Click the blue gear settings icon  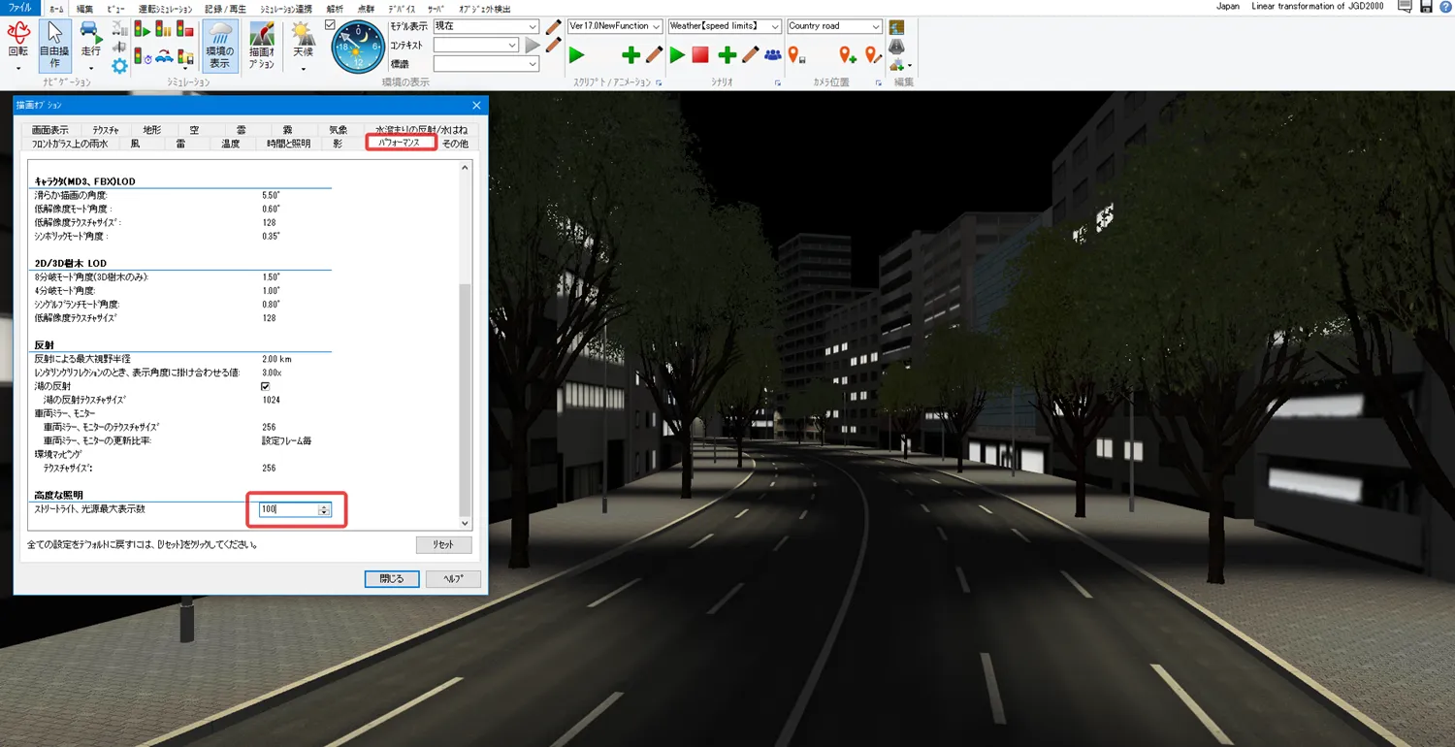tap(119, 66)
